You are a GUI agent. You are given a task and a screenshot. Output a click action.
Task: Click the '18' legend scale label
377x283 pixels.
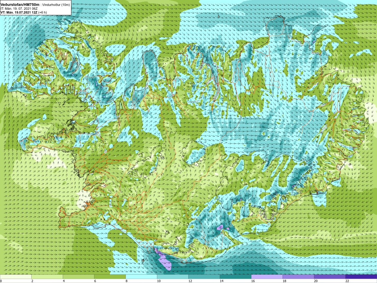coord(285,281)
